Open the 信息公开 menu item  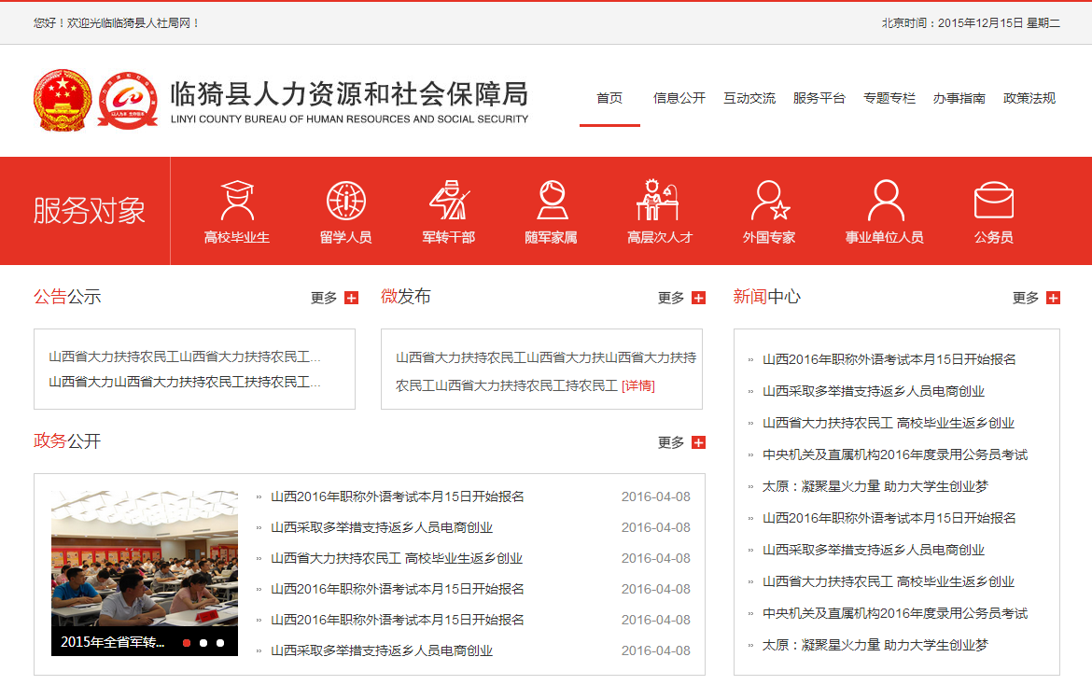pos(679,97)
